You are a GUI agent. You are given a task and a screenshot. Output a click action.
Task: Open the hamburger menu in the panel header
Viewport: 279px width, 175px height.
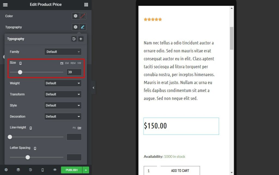pos(5,5)
